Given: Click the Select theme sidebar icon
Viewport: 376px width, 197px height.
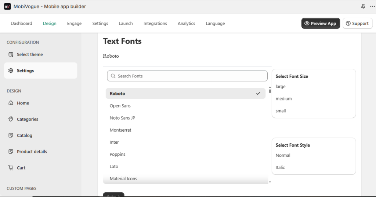Looking at the screenshot, I should point(11,54).
